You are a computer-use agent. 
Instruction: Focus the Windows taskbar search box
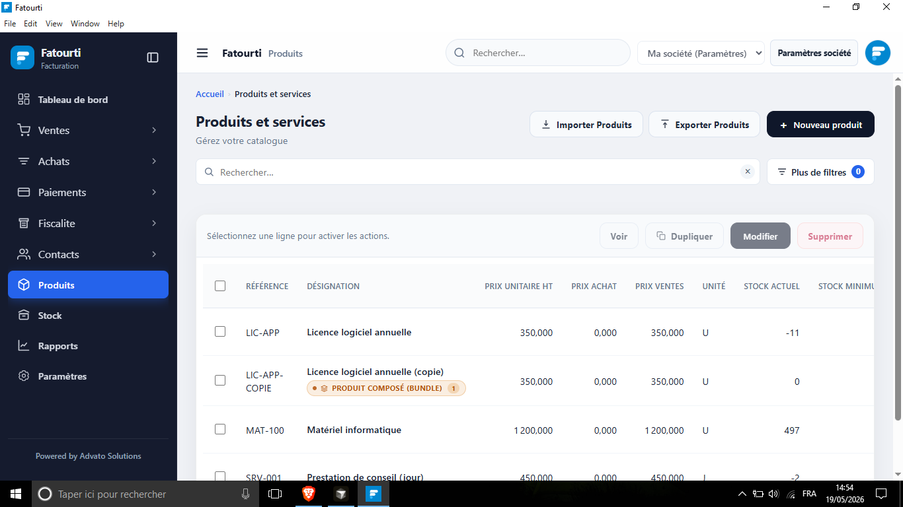pos(145,494)
